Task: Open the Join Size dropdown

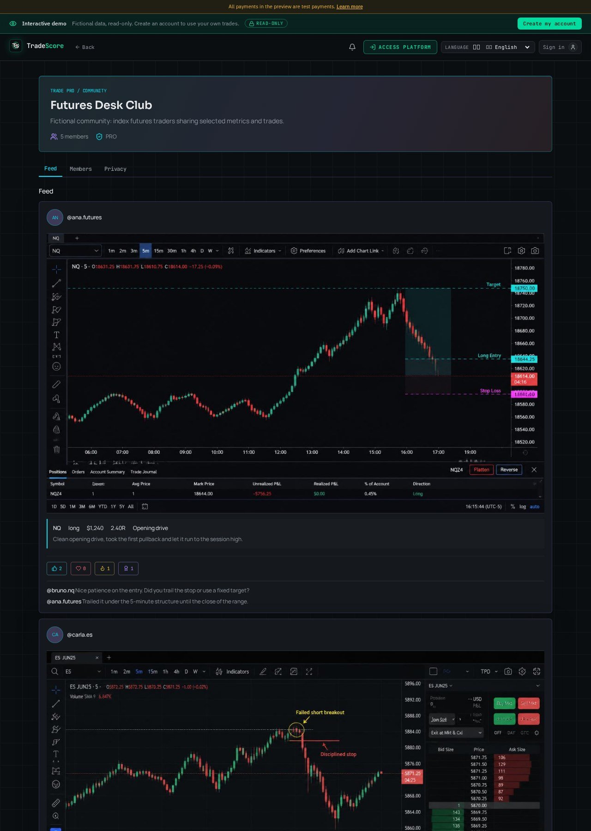Action: point(442,719)
